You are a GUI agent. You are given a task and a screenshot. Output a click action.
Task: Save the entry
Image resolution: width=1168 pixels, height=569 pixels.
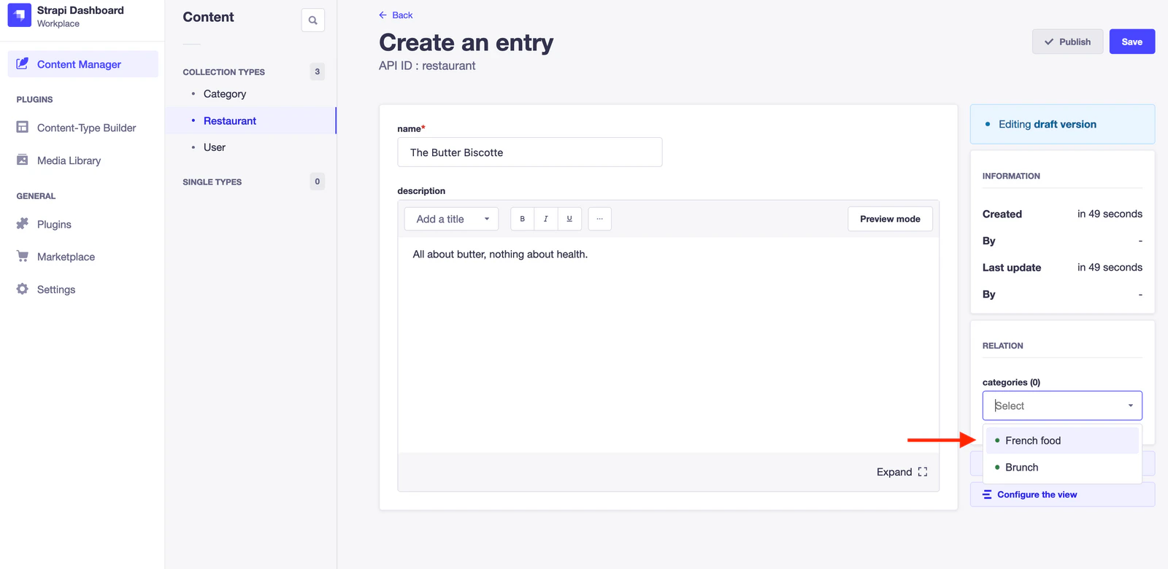tap(1132, 42)
